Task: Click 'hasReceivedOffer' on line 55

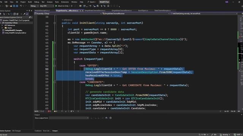Action: (x=97, y=76)
